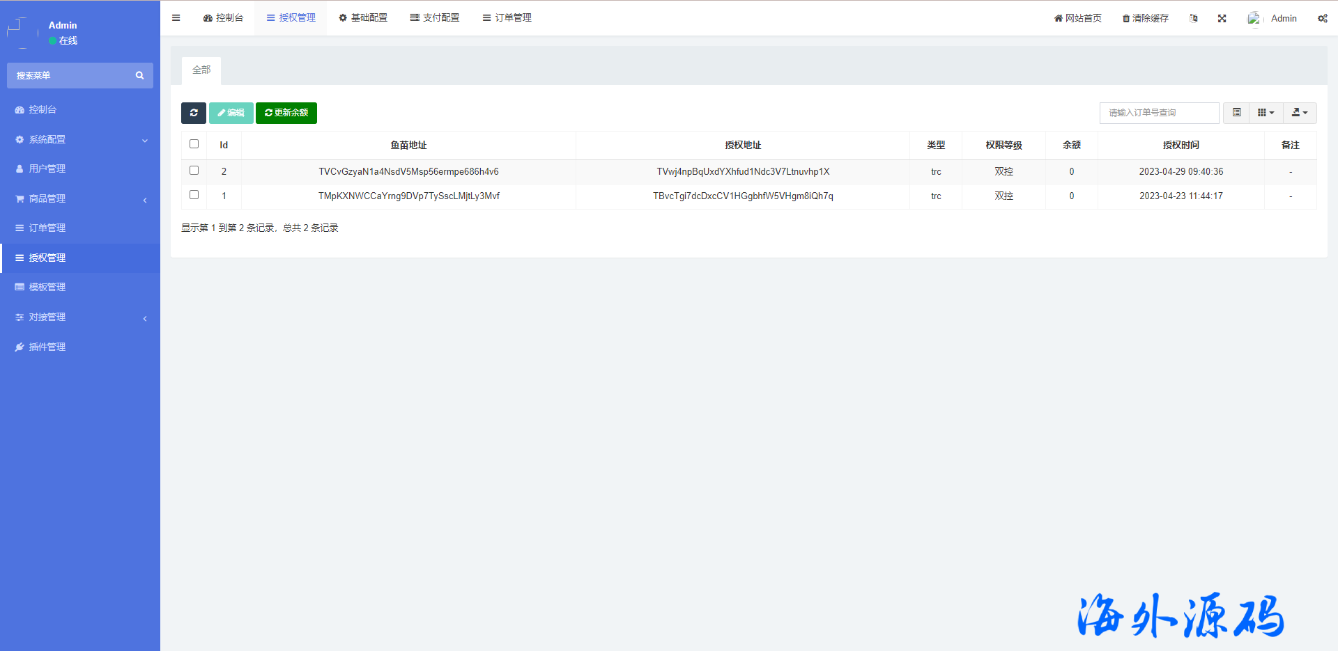The image size is (1338, 651).
Task: Click the search icon in sidebar menu search
Action: [139, 76]
